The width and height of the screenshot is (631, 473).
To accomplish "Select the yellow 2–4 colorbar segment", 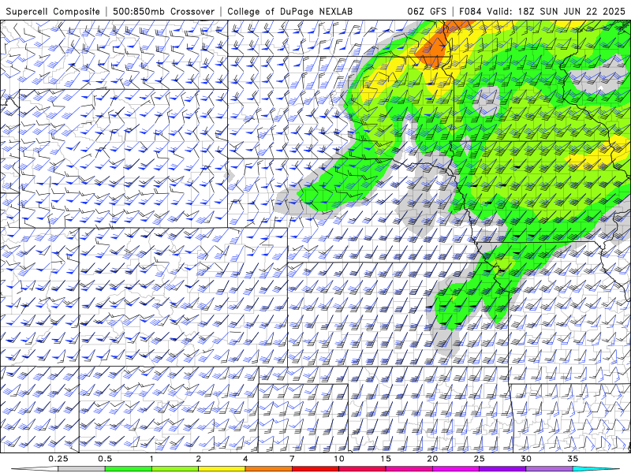I will [x=222, y=469].
